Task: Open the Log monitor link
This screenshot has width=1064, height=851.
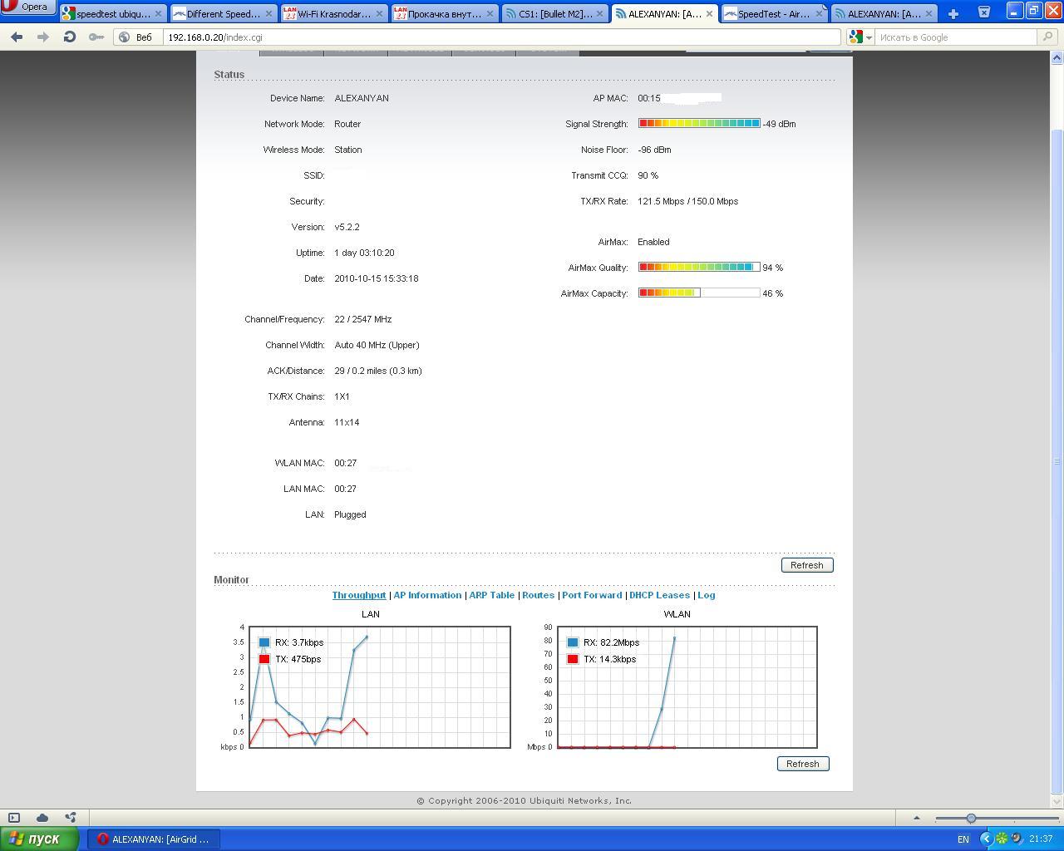Action: pos(707,595)
